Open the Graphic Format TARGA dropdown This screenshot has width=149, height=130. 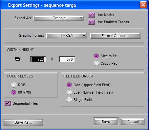click(x=67, y=36)
